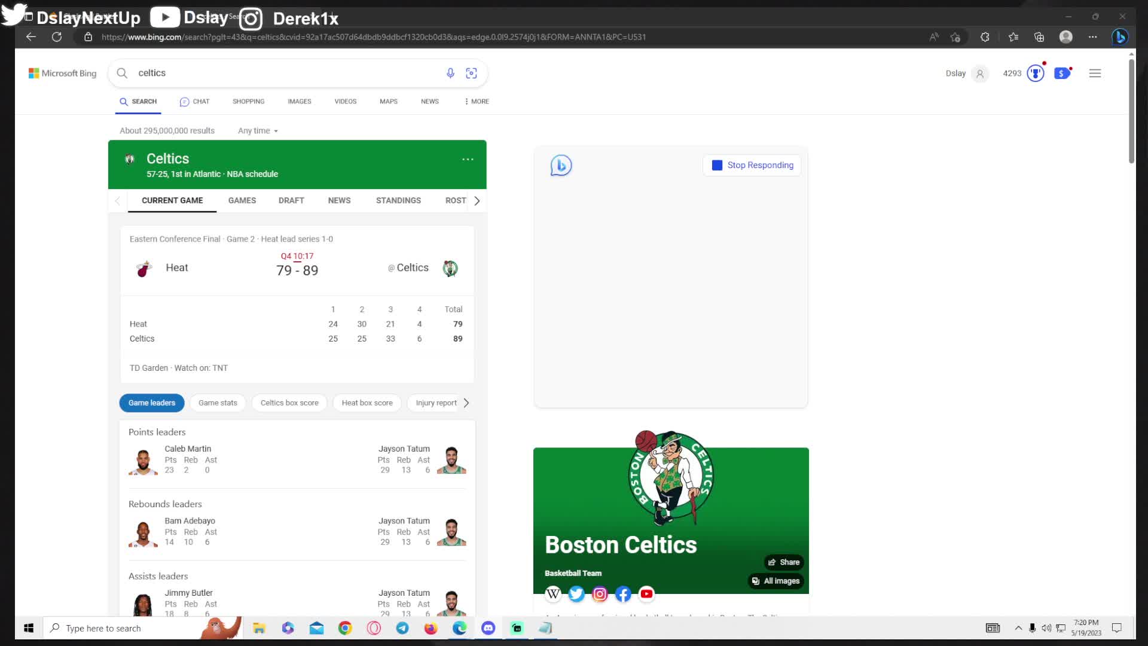This screenshot has width=1148, height=646.
Task: Click the Windows Start button
Action: click(x=29, y=628)
